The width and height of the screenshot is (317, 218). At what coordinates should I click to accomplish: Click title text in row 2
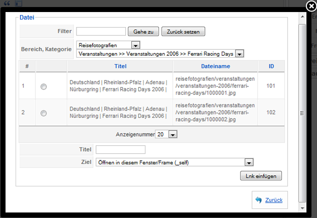coord(118,112)
